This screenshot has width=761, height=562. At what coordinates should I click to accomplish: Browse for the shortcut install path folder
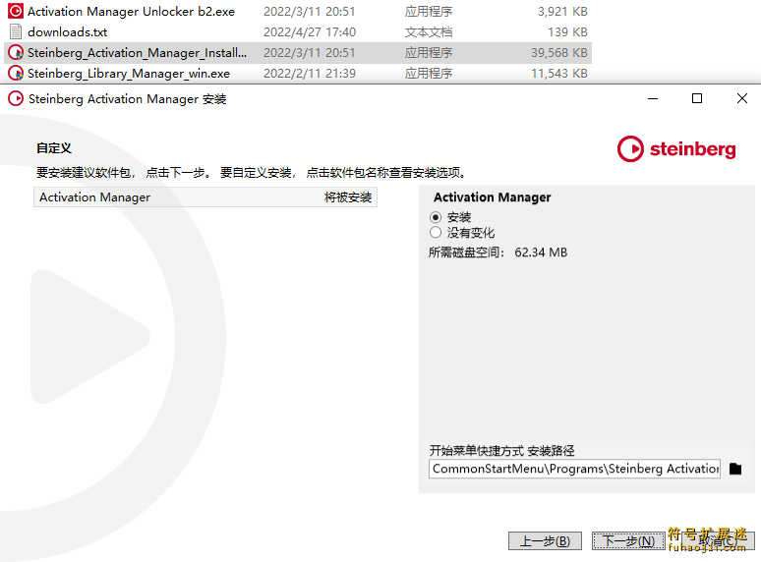pos(735,469)
